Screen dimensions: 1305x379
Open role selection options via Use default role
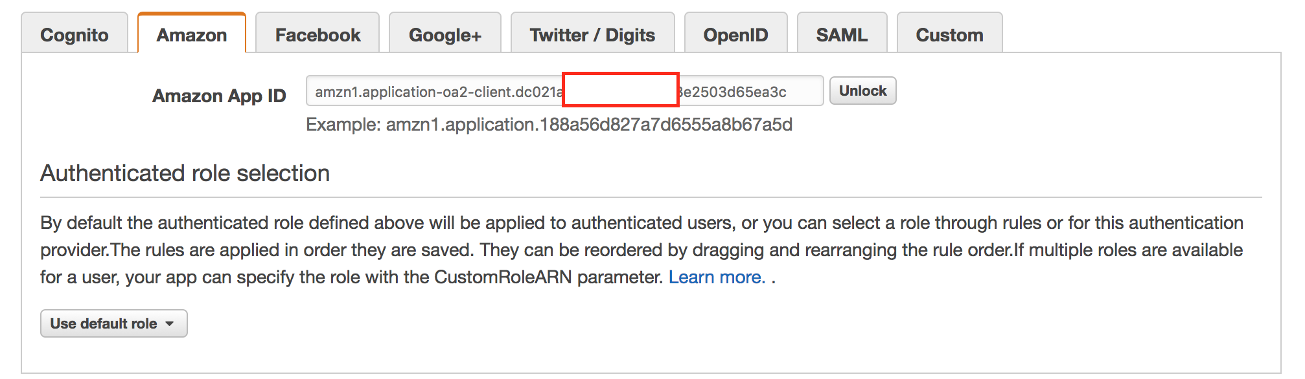(x=113, y=323)
